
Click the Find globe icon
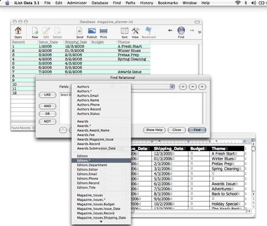[181, 32]
